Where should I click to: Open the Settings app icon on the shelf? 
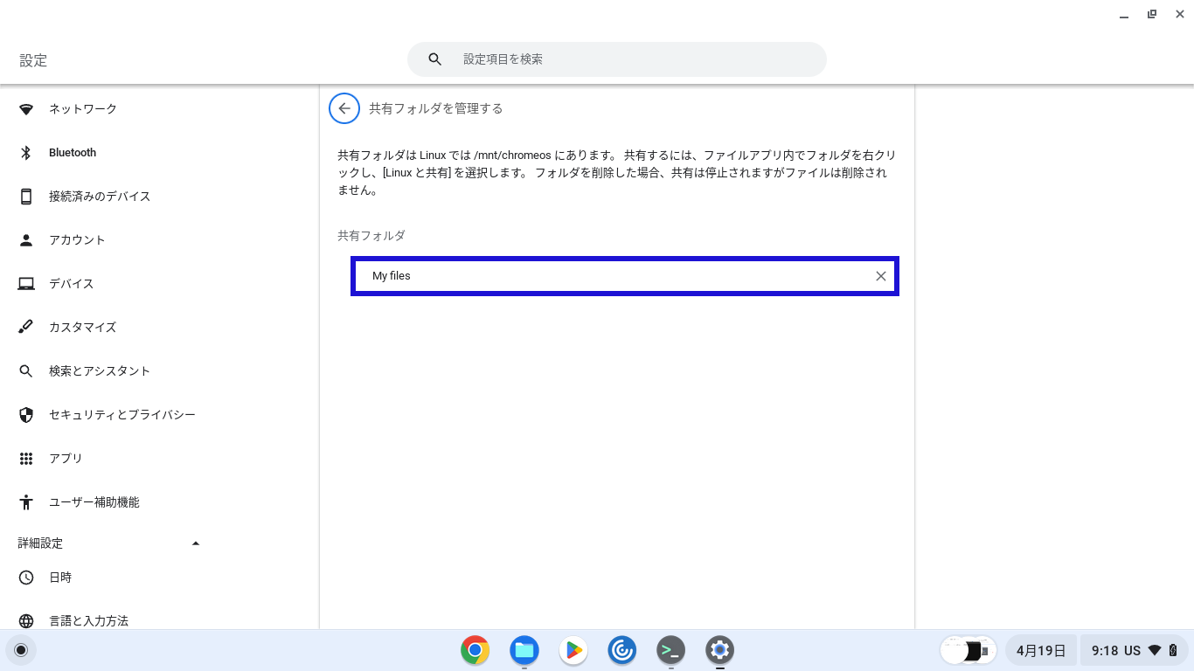719,650
